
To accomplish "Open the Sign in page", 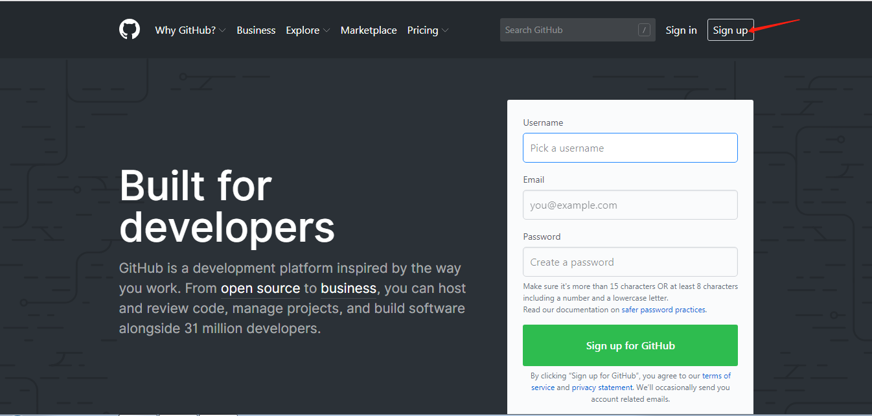I will (x=681, y=30).
